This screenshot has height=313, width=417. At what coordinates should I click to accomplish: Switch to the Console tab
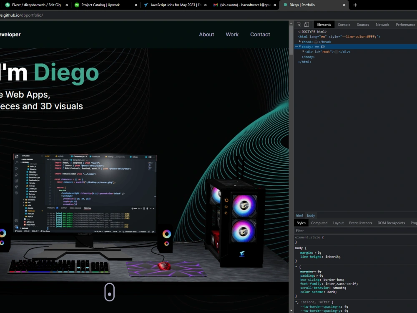pyautogui.click(x=344, y=25)
